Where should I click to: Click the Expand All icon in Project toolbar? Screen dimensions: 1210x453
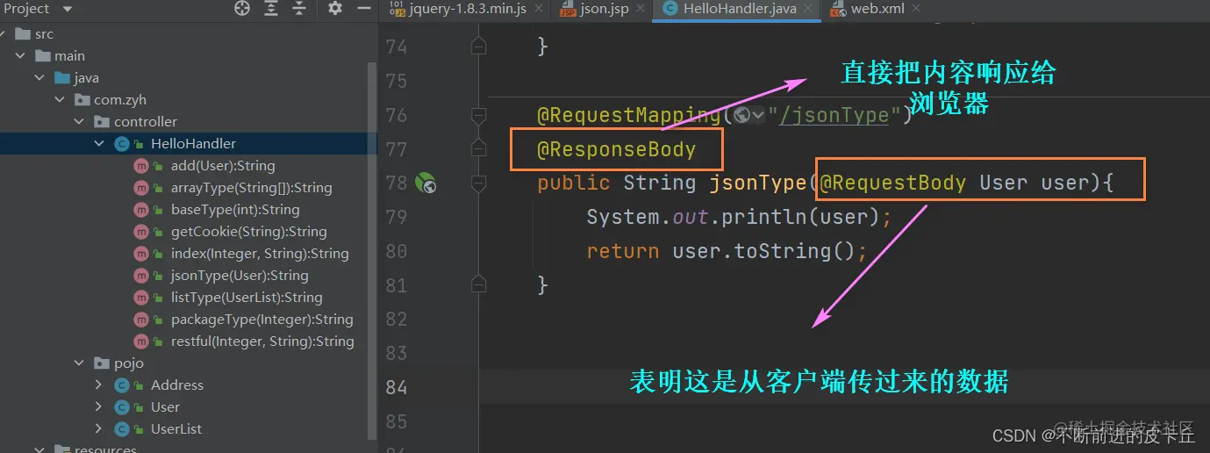click(x=271, y=9)
